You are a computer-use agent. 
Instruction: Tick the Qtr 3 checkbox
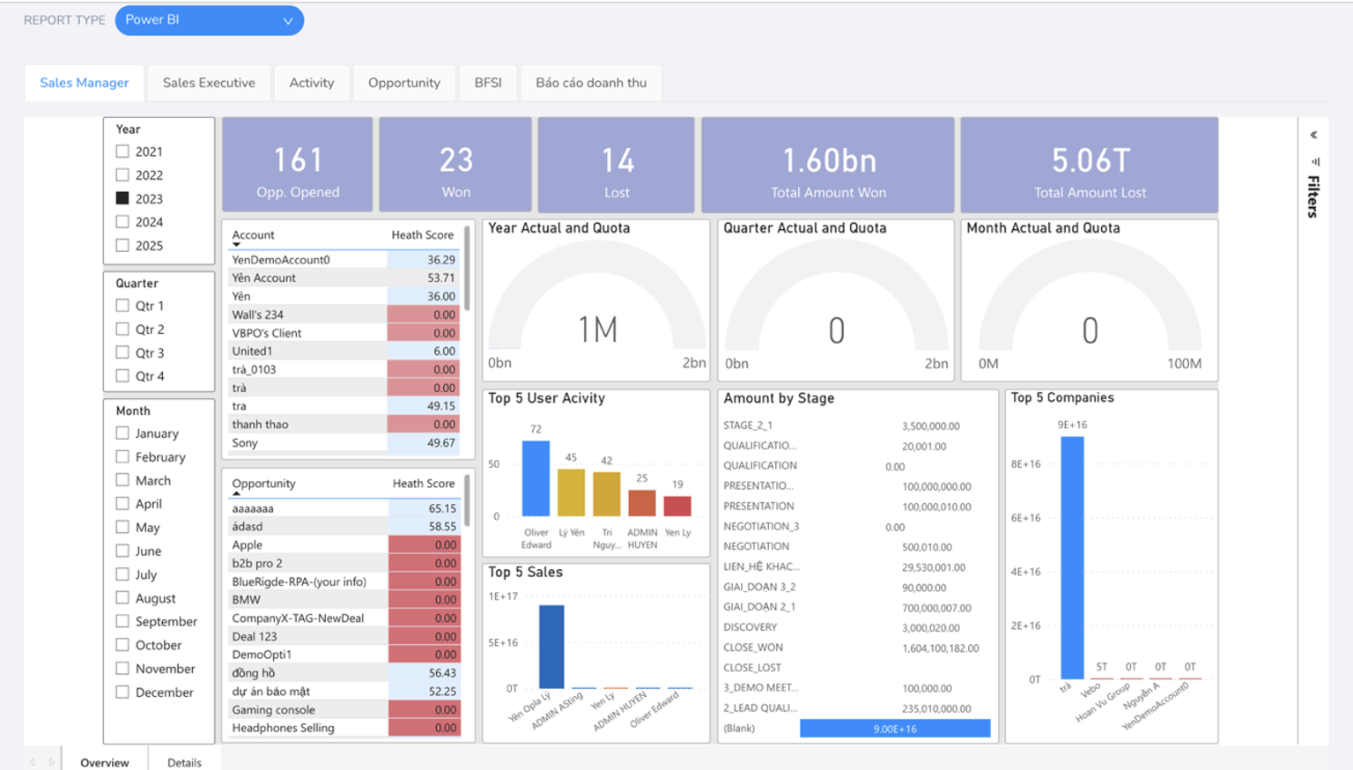click(122, 352)
